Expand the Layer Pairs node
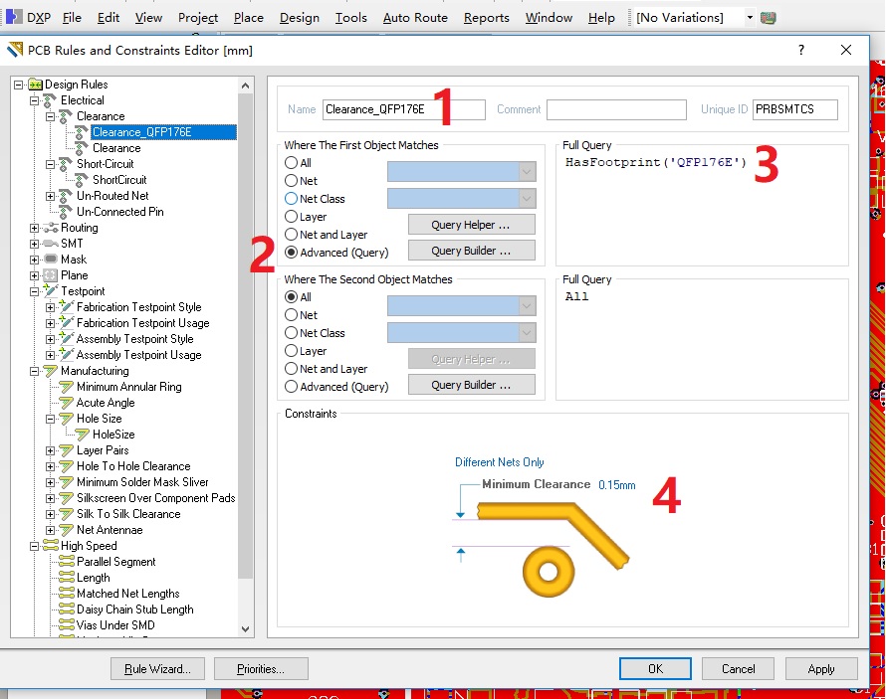 coord(51,450)
